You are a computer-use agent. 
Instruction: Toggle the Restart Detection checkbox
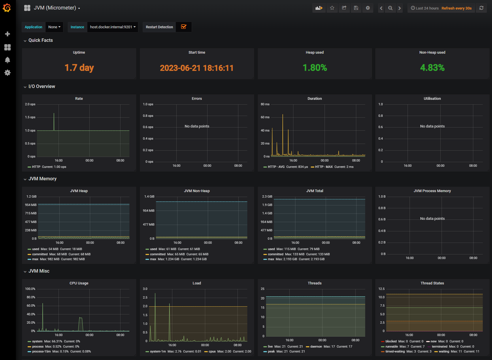pos(184,27)
